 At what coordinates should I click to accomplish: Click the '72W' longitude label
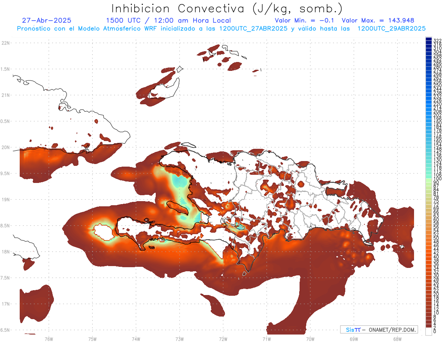pyautogui.click(x=223, y=338)
